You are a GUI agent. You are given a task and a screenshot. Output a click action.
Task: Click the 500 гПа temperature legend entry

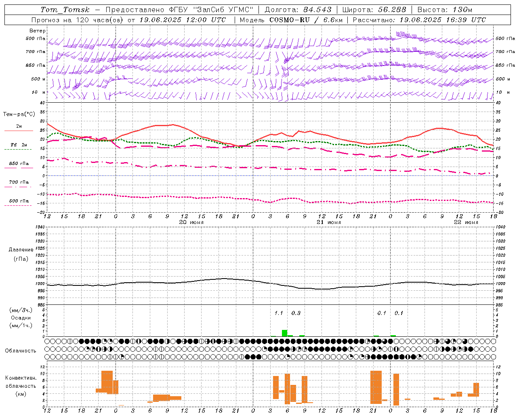coord(19,201)
